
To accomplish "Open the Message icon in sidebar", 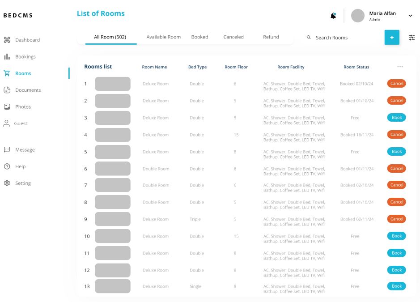I will pyautogui.click(x=7, y=150).
